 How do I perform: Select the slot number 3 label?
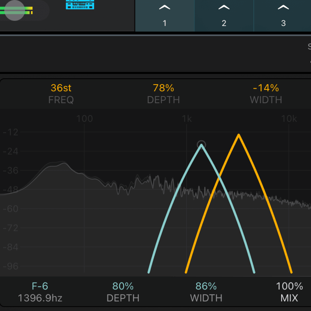pyautogui.click(x=283, y=23)
